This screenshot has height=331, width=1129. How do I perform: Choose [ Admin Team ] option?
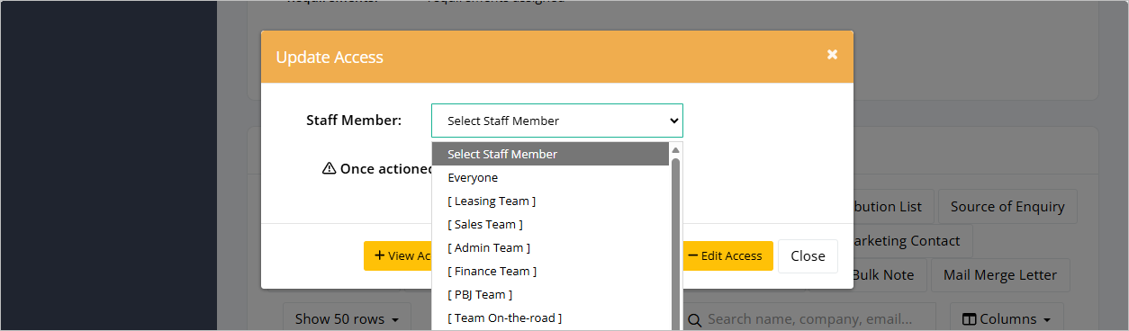(550, 247)
